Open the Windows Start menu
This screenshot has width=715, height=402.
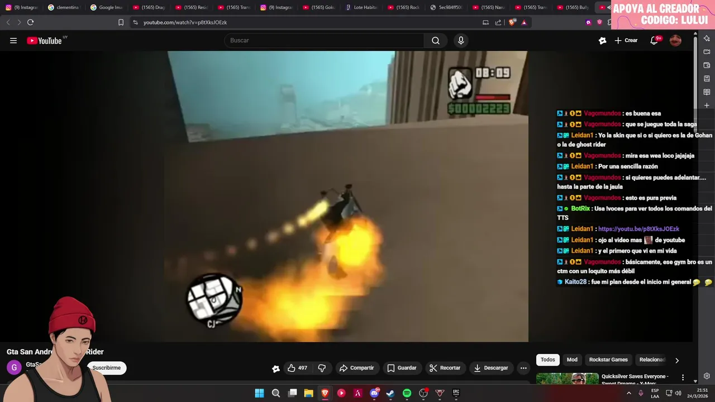click(259, 393)
